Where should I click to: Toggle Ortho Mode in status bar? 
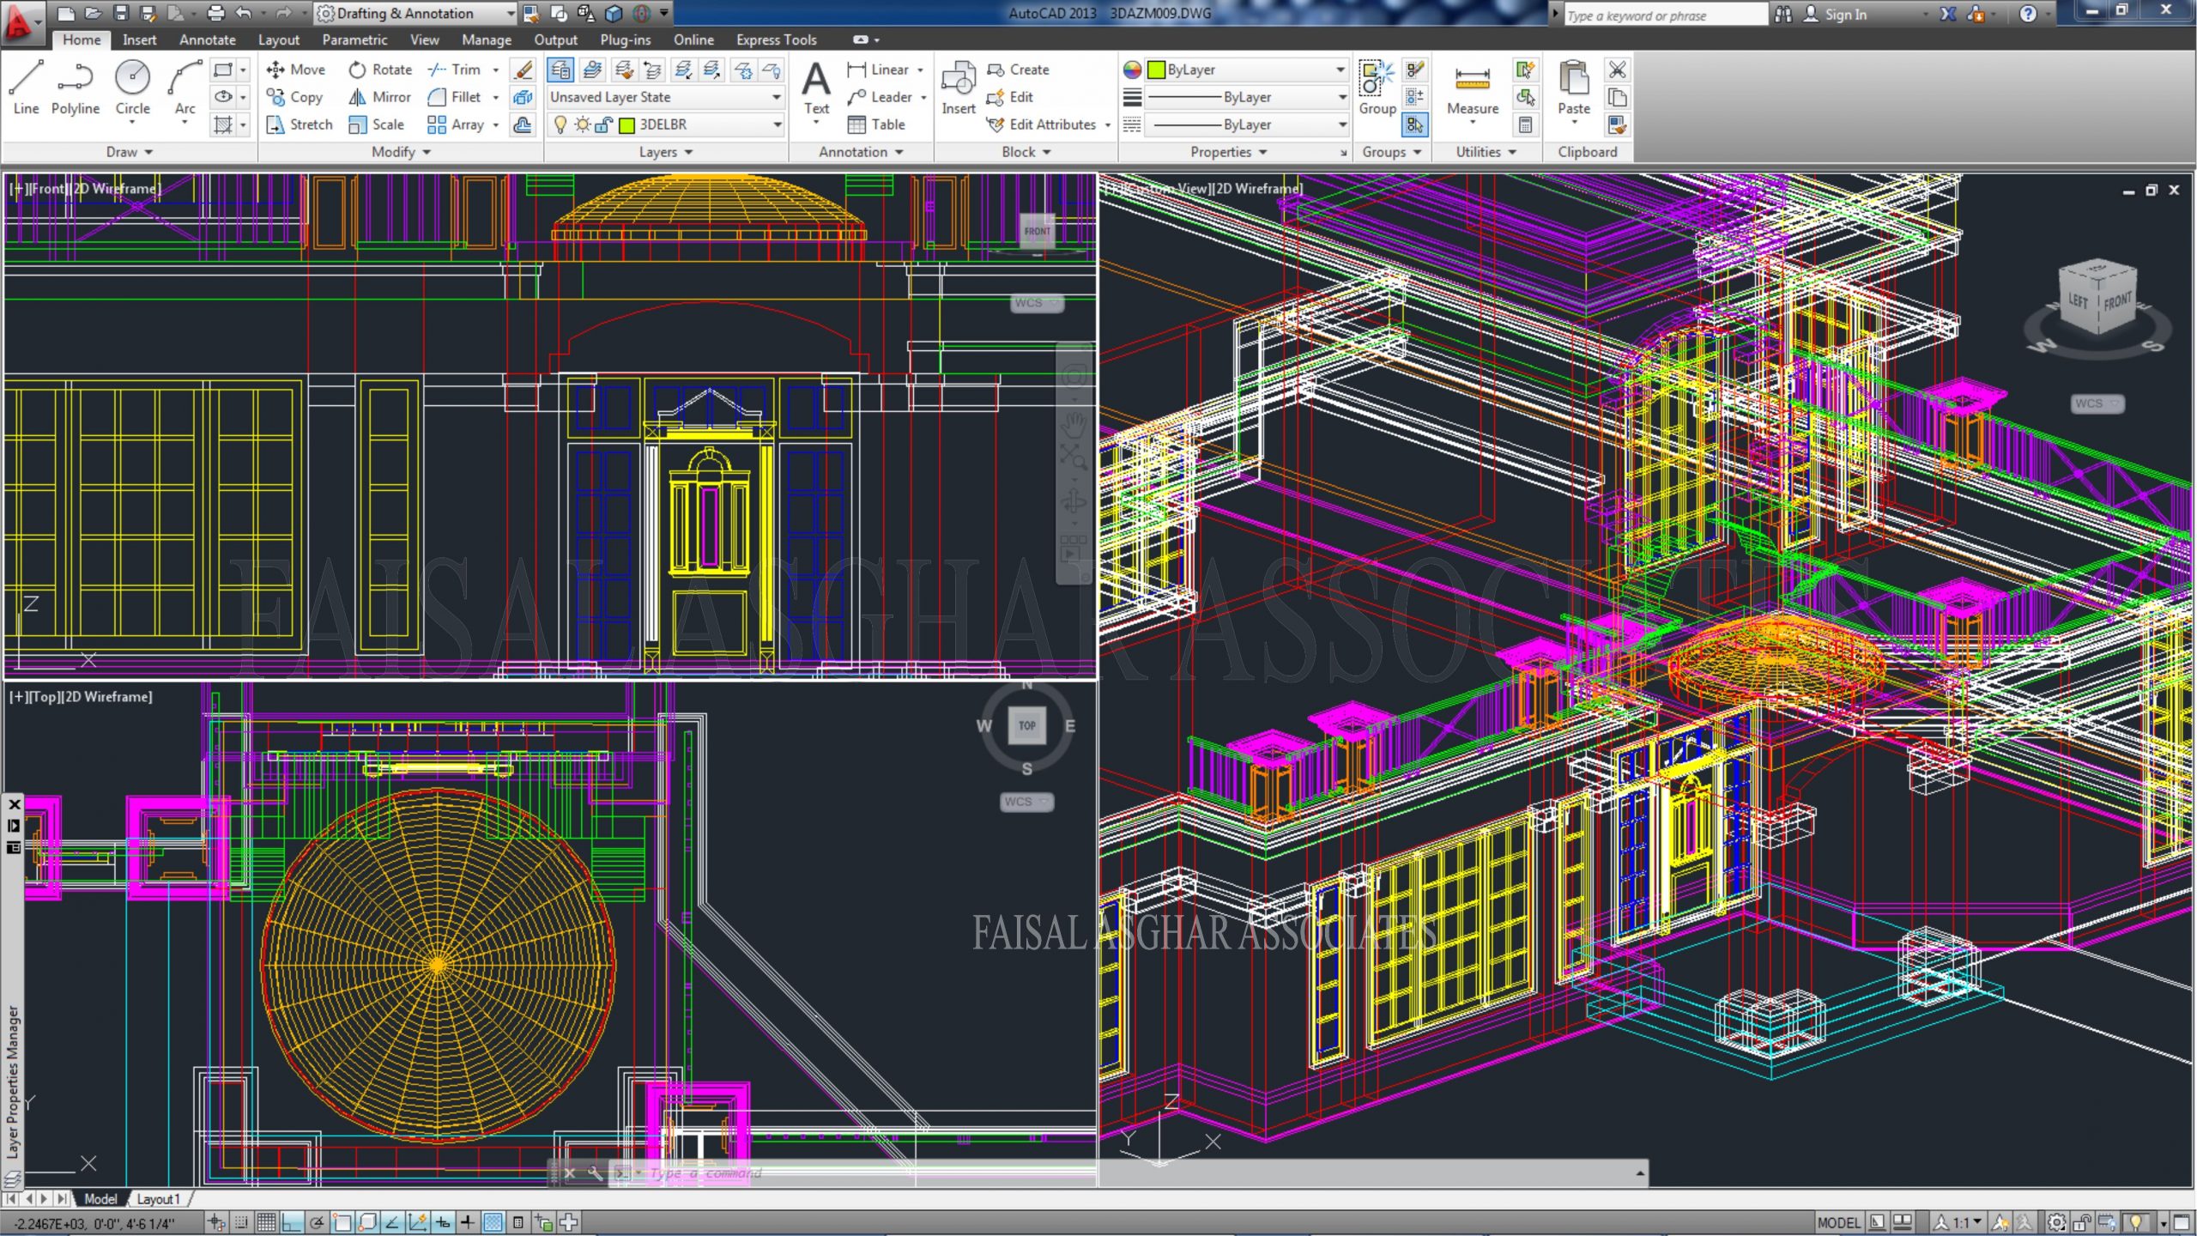292,1222
